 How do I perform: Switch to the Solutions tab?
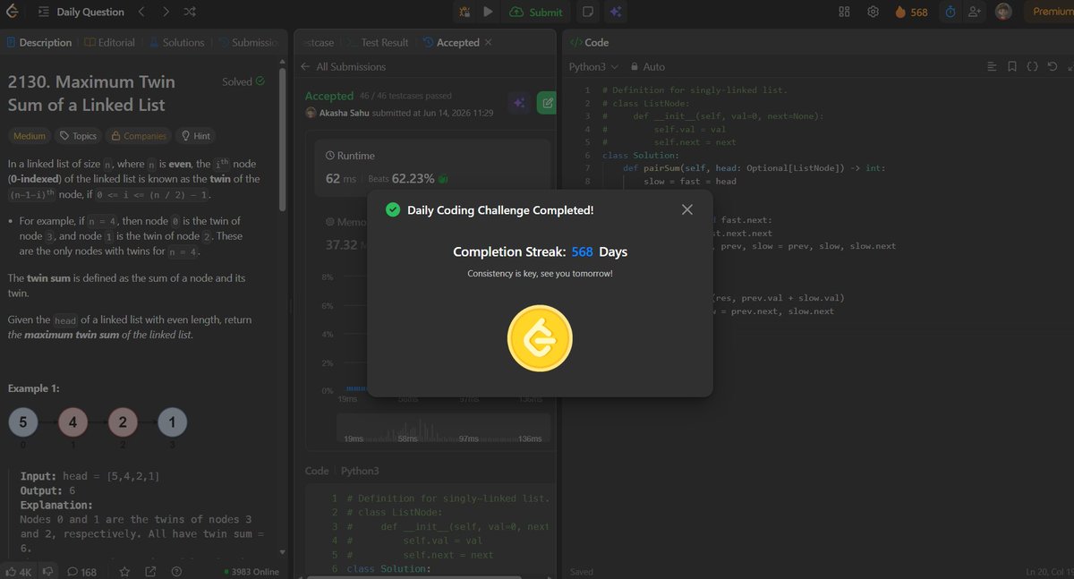(176, 42)
